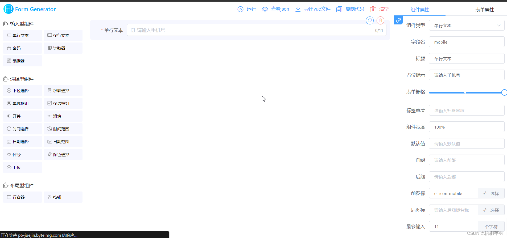The height and width of the screenshot is (238, 507).
Task: Clear the canvas with 清空
Action: pyautogui.click(x=379, y=9)
